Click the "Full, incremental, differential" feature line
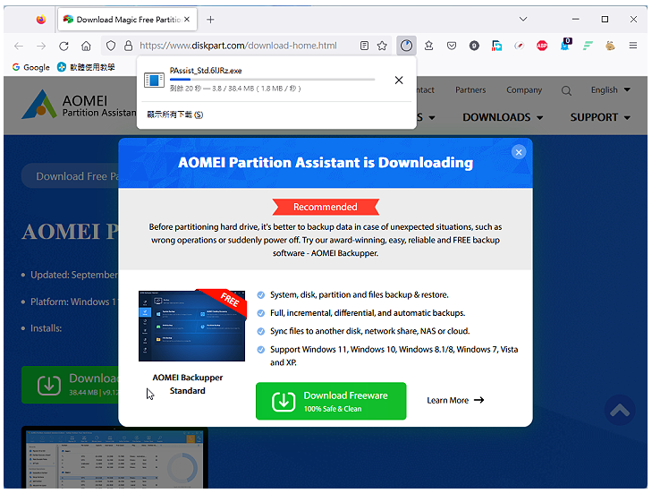The width and height of the screenshot is (652, 493). click(368, 313)
